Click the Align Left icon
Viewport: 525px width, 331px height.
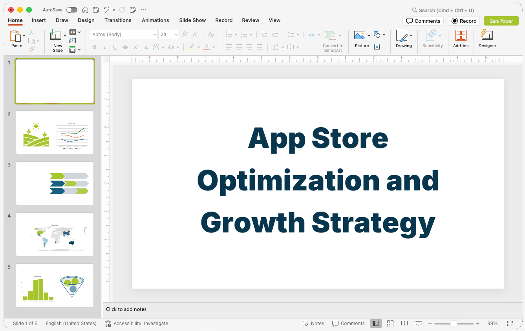coord(229,47)
